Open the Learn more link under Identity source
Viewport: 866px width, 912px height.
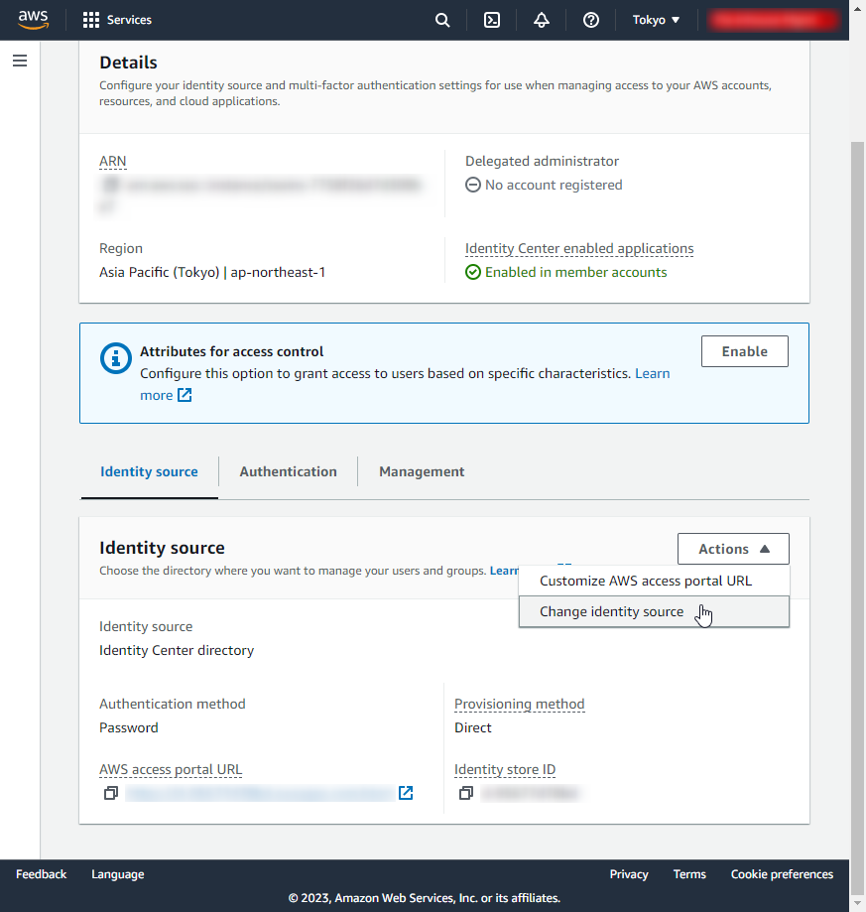pos(504,571)
